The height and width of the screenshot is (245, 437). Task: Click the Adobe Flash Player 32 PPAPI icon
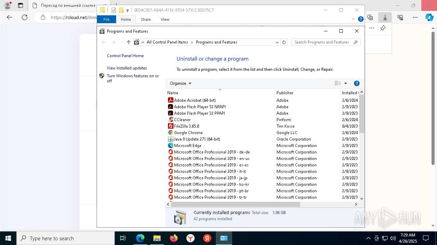(171, 113)
